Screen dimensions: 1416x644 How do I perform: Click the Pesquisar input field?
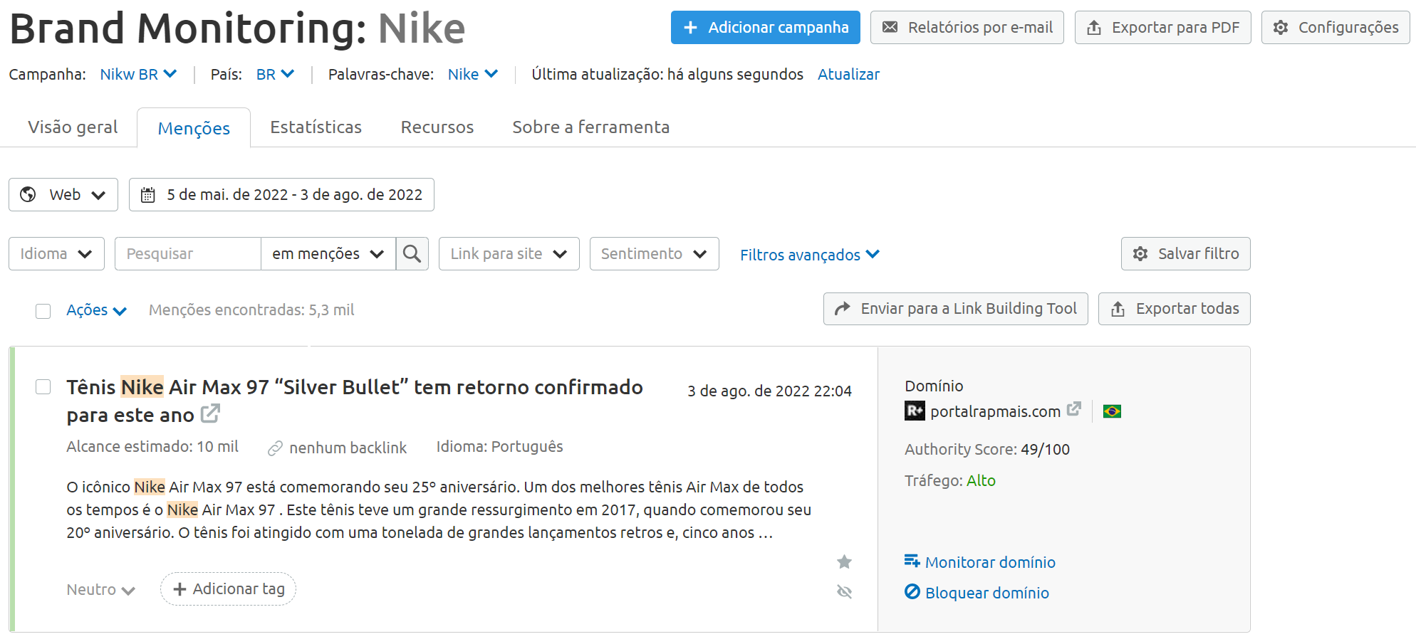188,254
